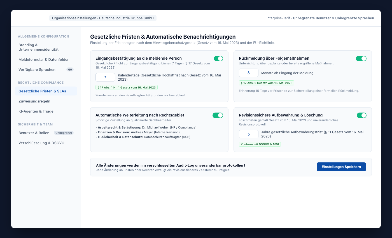
Task: Open Meldeformular & Datenfelder section
Action: pyautogui.click(x=46, y=59)
